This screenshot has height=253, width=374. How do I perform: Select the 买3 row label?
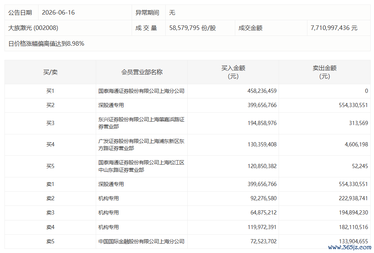50,123
